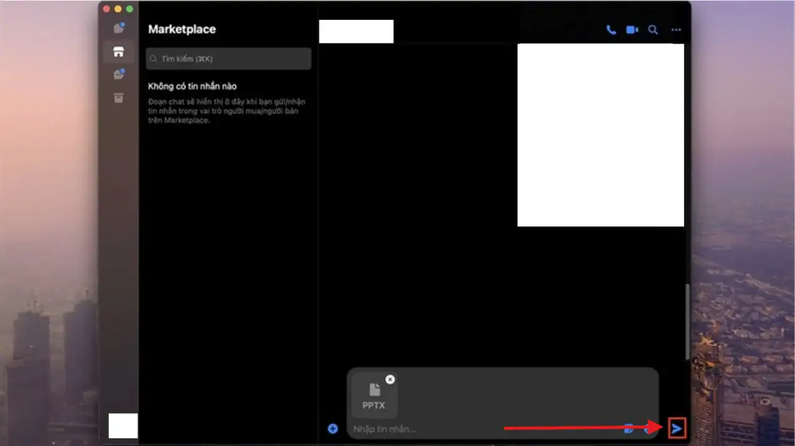Start a voice call from the conversation header
The width and height of the screenshot is (795, 446).
click(610, 29)
